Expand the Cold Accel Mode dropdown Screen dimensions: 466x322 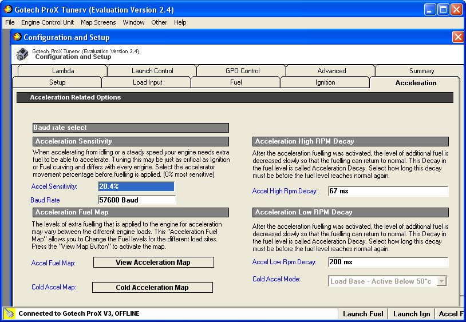pyautogui.click(x=441, y=281)
